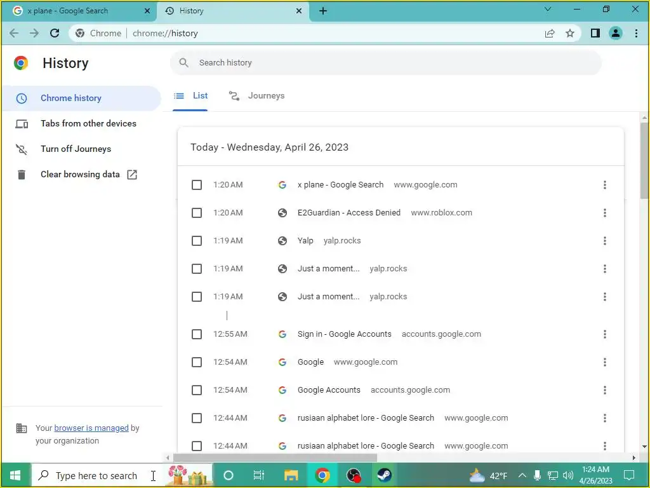Open a new tab with plus button
This screenshot has height=488, width=650.
(323, 11)
